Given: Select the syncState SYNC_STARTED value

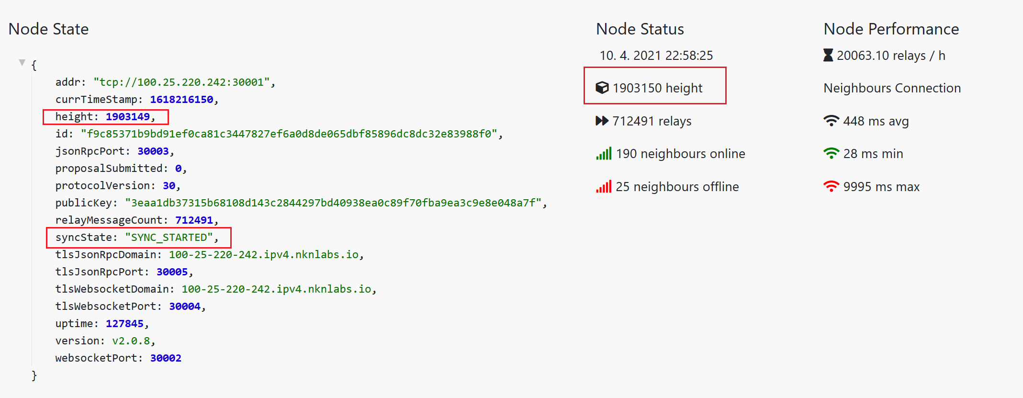Looking at the screenshot, I should [169, 237].
